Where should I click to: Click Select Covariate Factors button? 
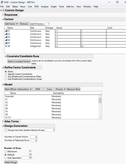point(19,61)
